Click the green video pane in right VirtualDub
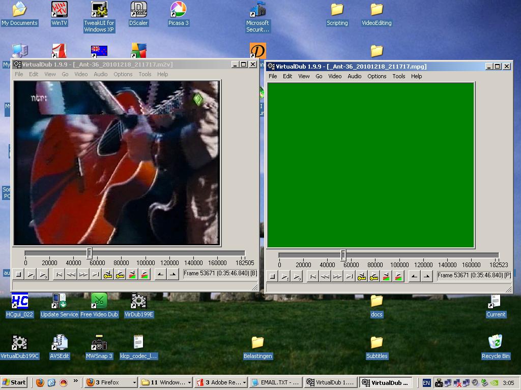This screenshot has width=521, height=390. [x=370, y=165]
